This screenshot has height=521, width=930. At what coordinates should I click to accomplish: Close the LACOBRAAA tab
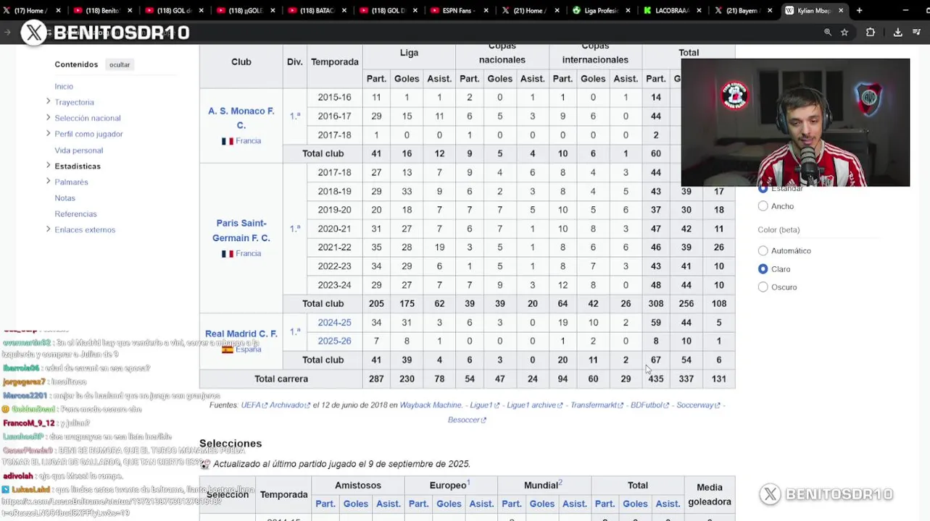pos(699,11)
